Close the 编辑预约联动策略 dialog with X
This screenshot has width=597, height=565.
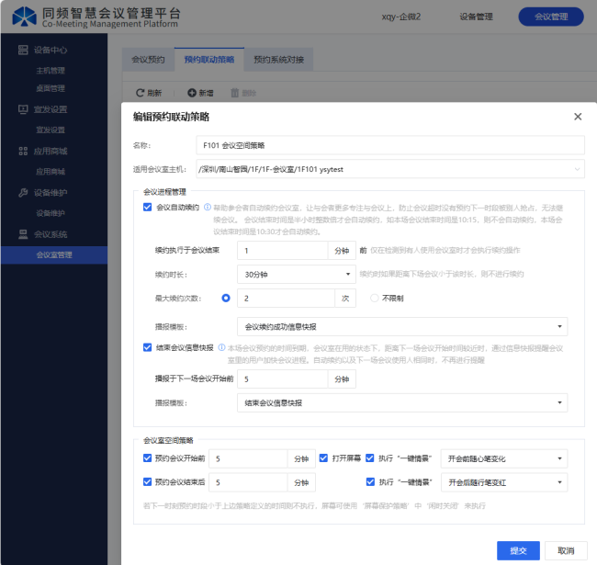578,117
